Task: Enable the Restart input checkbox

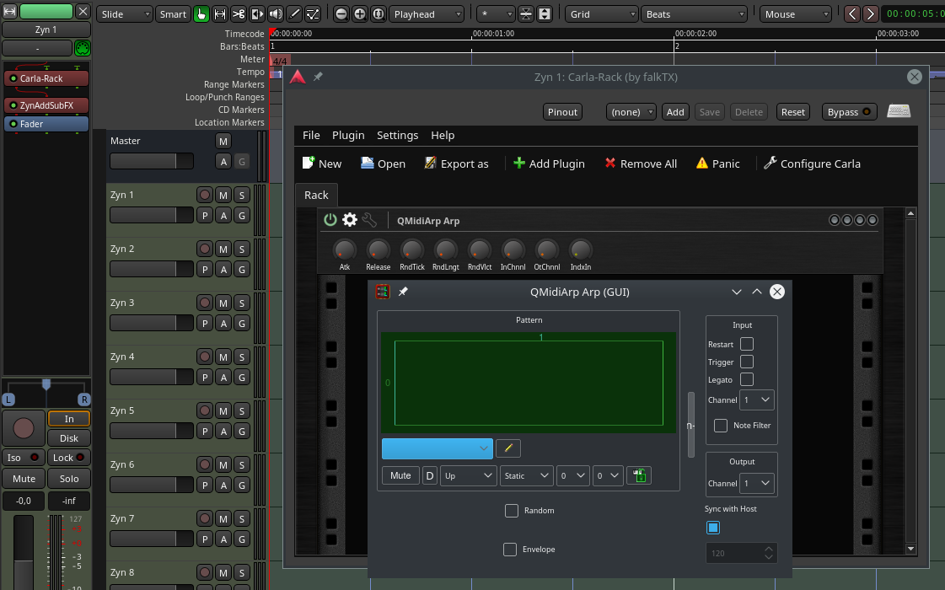Action: click(x=747, y=344)
